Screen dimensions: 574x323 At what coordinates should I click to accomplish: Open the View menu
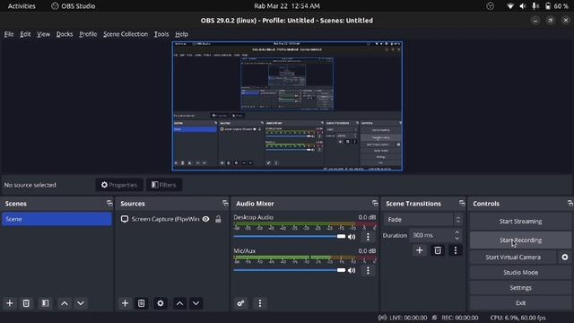pos(43,34)
